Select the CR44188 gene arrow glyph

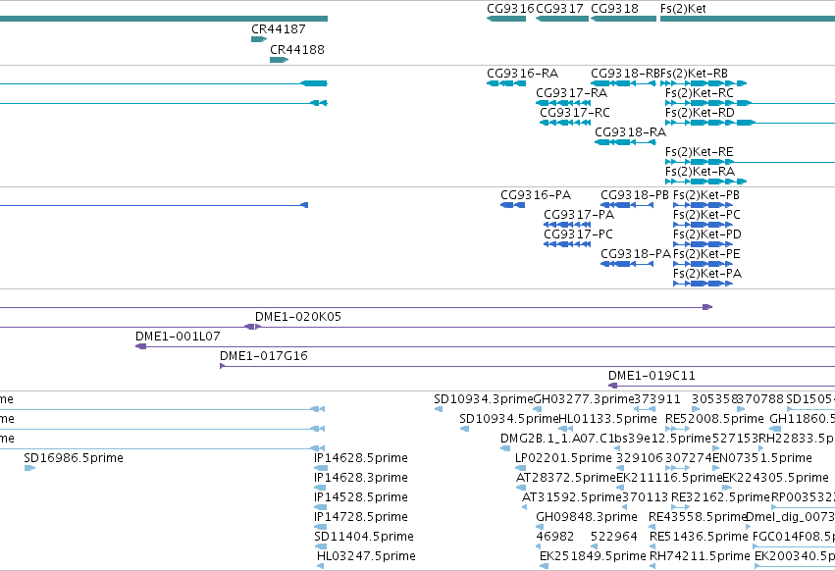pyautogui.click(x=279, y=60)
